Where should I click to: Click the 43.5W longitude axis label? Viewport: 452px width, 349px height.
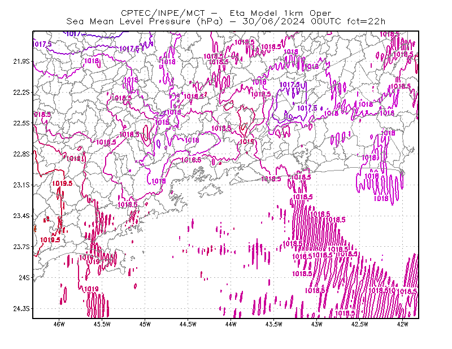(x=274, y=324)
